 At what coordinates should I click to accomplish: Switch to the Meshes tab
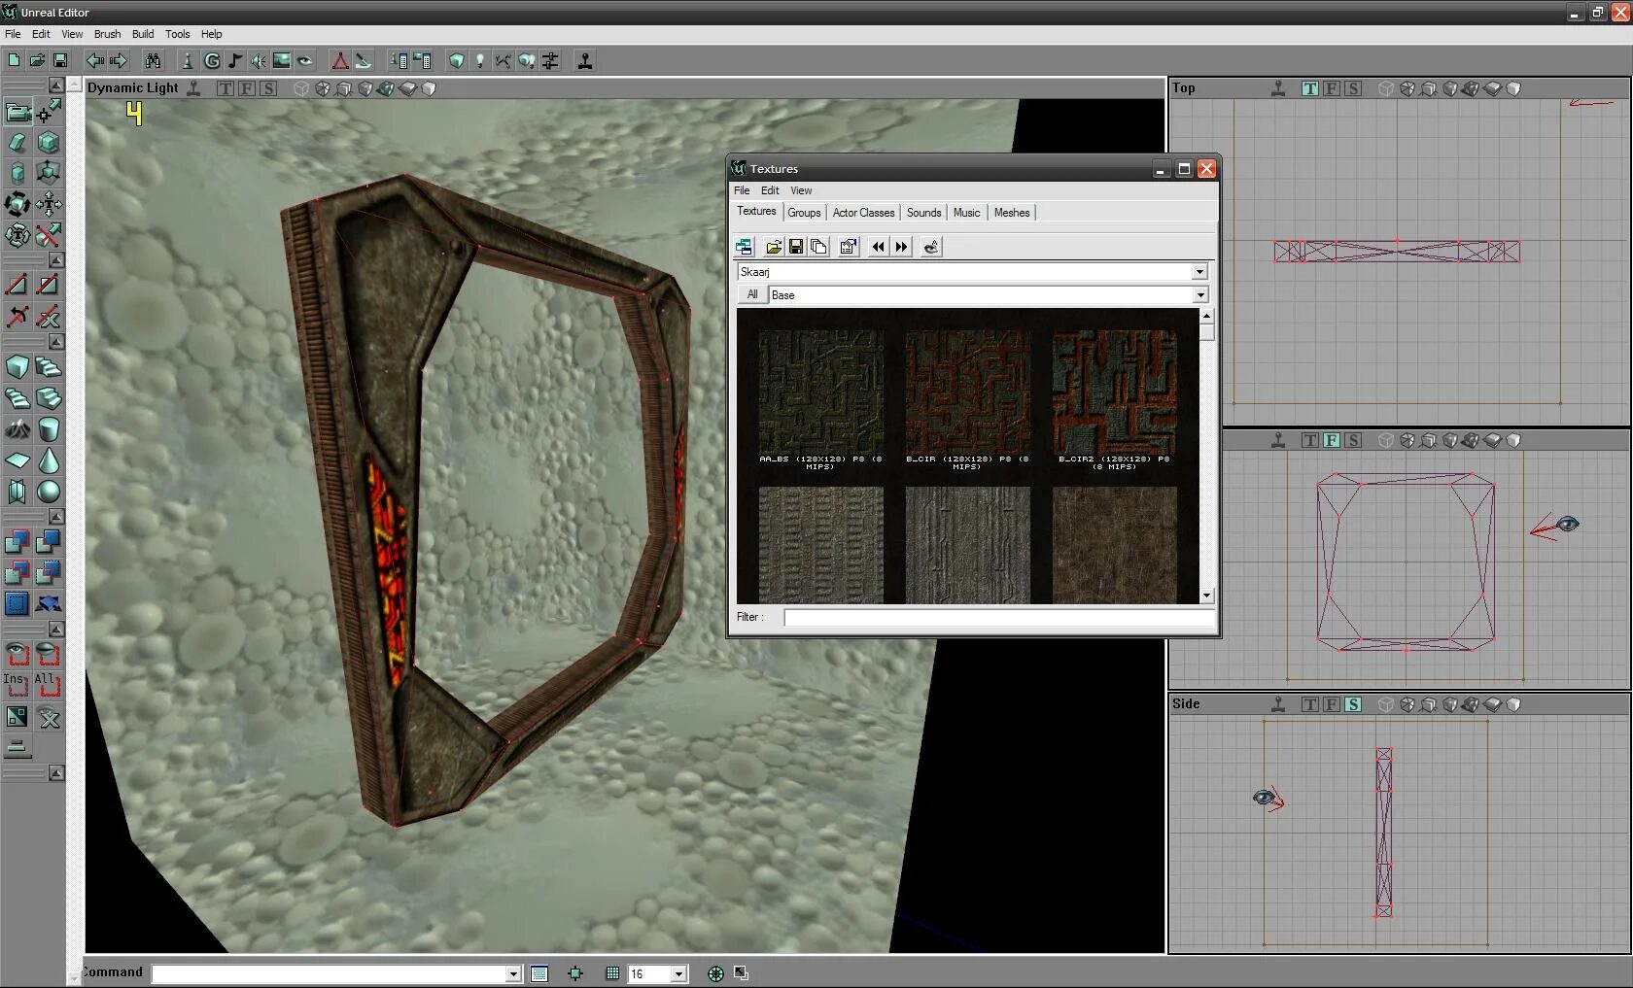pyautogui.click(x=1012, y=213)
